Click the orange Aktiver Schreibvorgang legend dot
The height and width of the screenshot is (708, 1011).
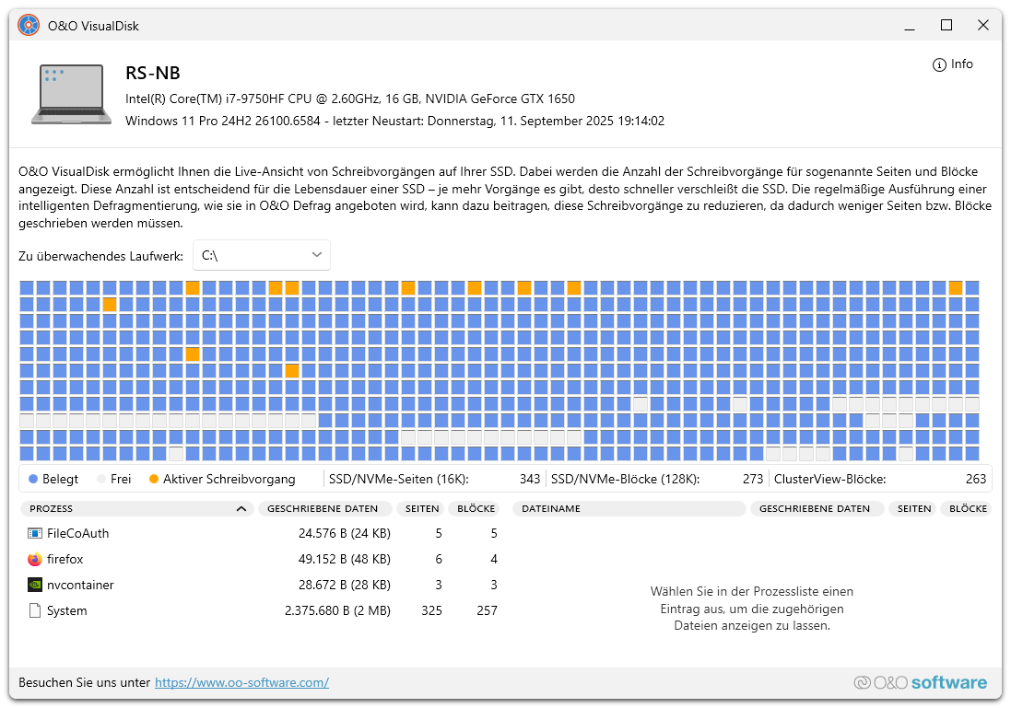(x=154, y=480)
